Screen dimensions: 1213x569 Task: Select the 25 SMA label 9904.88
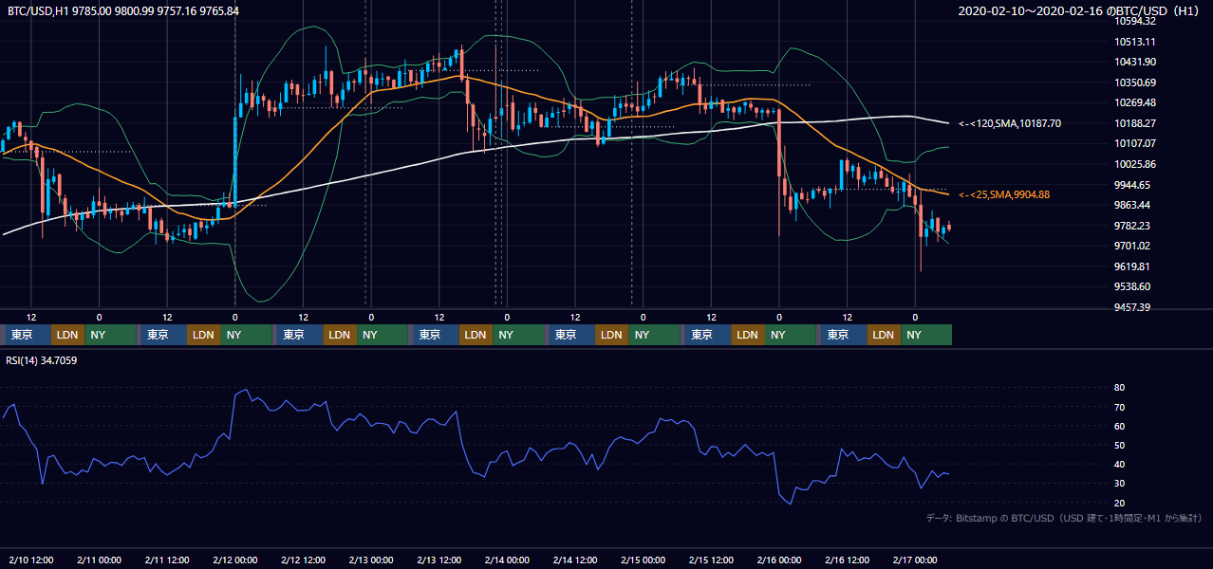coord(1004,194)
